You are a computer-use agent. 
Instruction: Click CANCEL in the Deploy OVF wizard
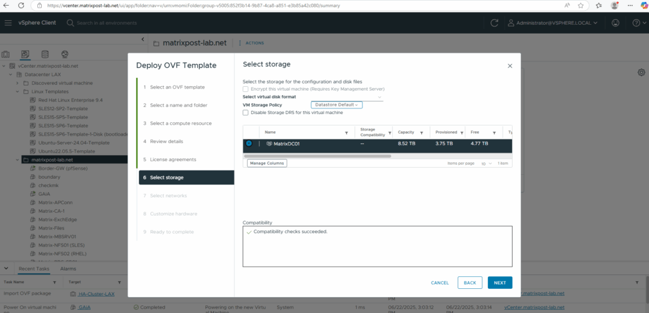440,283
